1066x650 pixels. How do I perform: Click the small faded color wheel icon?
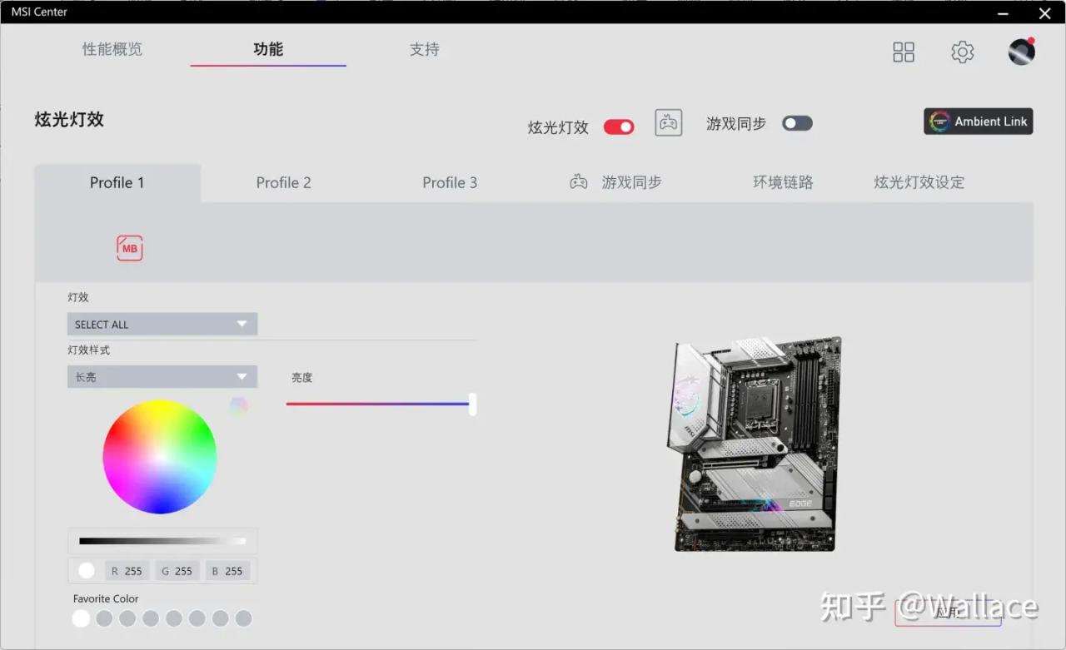coord(239,406)
